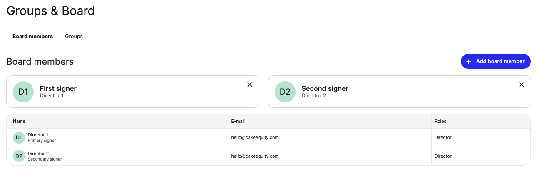Remove the First signer card with X
The height and width of the screenshot is (173, 537).
tap(250, 85)
